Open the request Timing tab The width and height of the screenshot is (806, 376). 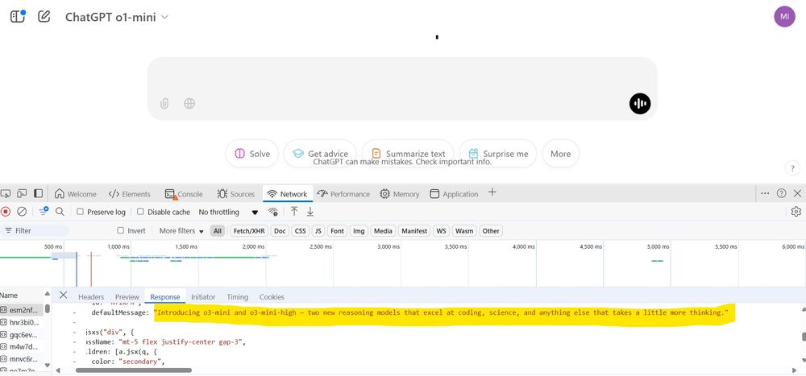pos(238,297)
